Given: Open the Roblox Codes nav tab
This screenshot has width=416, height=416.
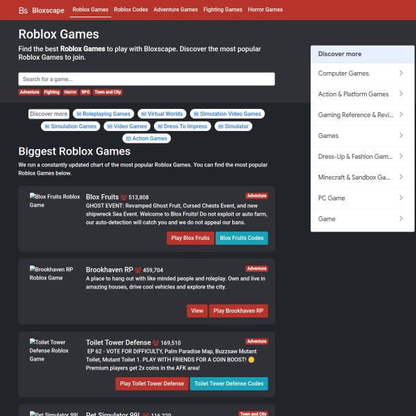Looking at the screenshot, I should pos(131,10).
